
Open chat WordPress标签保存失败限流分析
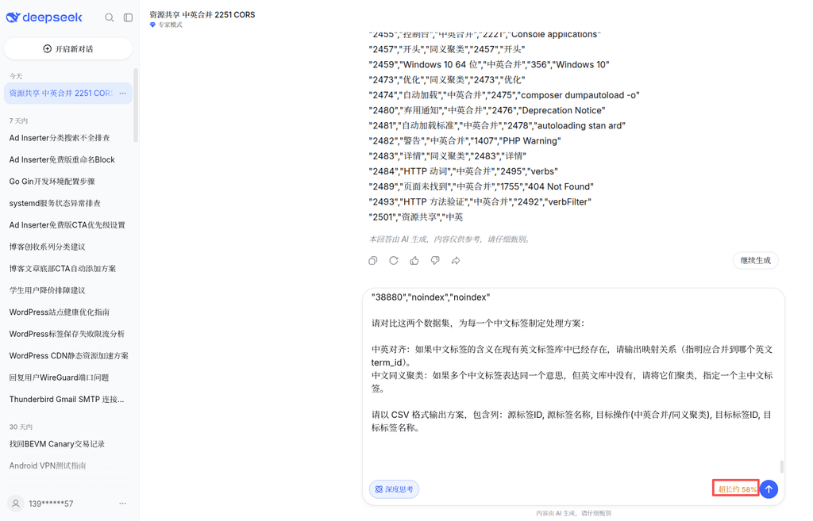(67, 334)
